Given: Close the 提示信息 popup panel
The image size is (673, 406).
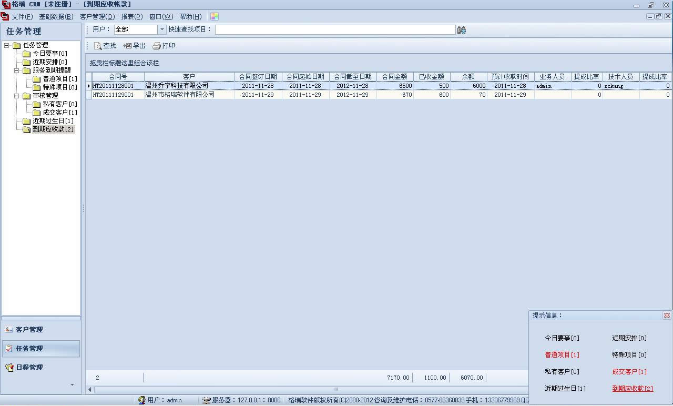Looking at the screenshot, I should coord(667,316).
